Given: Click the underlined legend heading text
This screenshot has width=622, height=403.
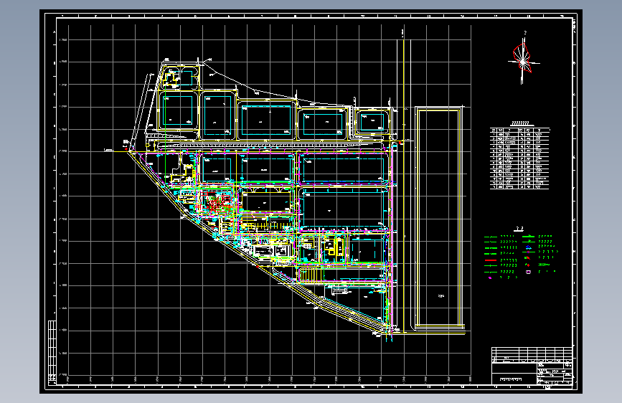Looking at the screenshot, I should click(x=519, y=229).
